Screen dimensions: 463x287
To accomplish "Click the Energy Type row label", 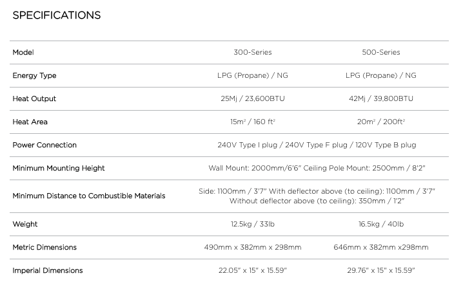I will coord(34,75).
